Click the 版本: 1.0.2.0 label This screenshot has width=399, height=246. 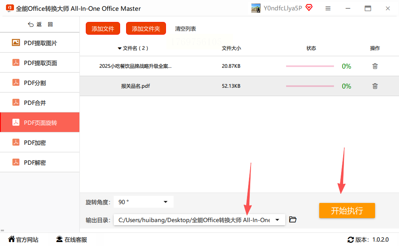pyautogui.click(x=372, y=240)
